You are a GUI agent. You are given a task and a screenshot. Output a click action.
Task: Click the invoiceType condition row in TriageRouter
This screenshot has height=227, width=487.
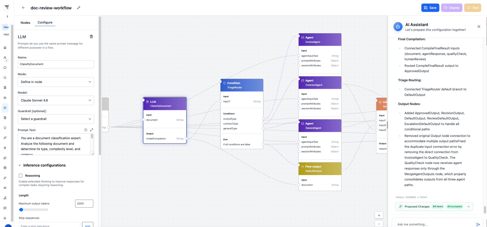242,119
